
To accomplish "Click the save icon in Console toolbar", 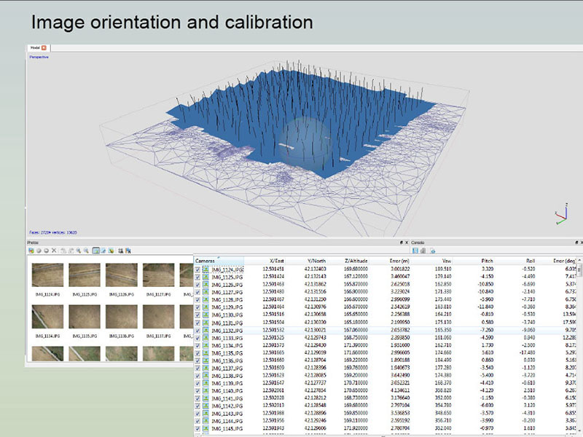I will (x=415, y=251).
